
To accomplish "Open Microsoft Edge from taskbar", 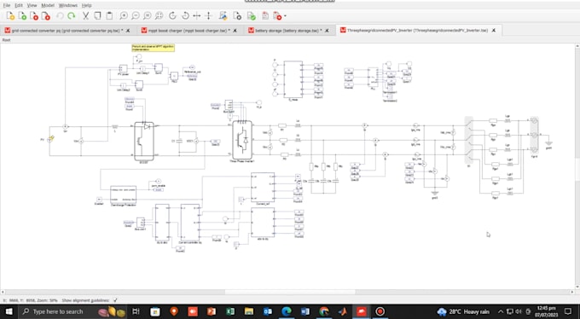I will click(x=287, y=311).
